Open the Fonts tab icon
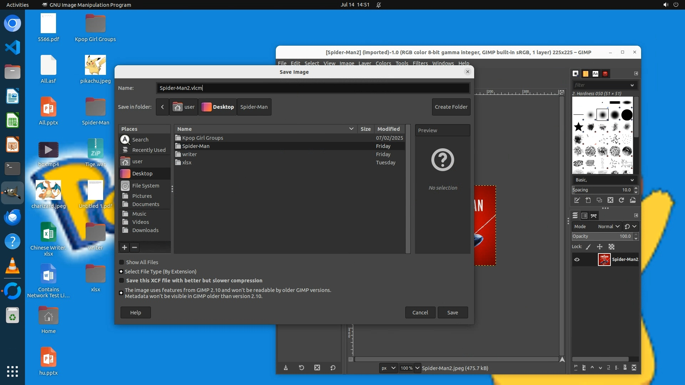Image resolution: width=685 pixels, height=385 pixels. click(x=595, y=74)
